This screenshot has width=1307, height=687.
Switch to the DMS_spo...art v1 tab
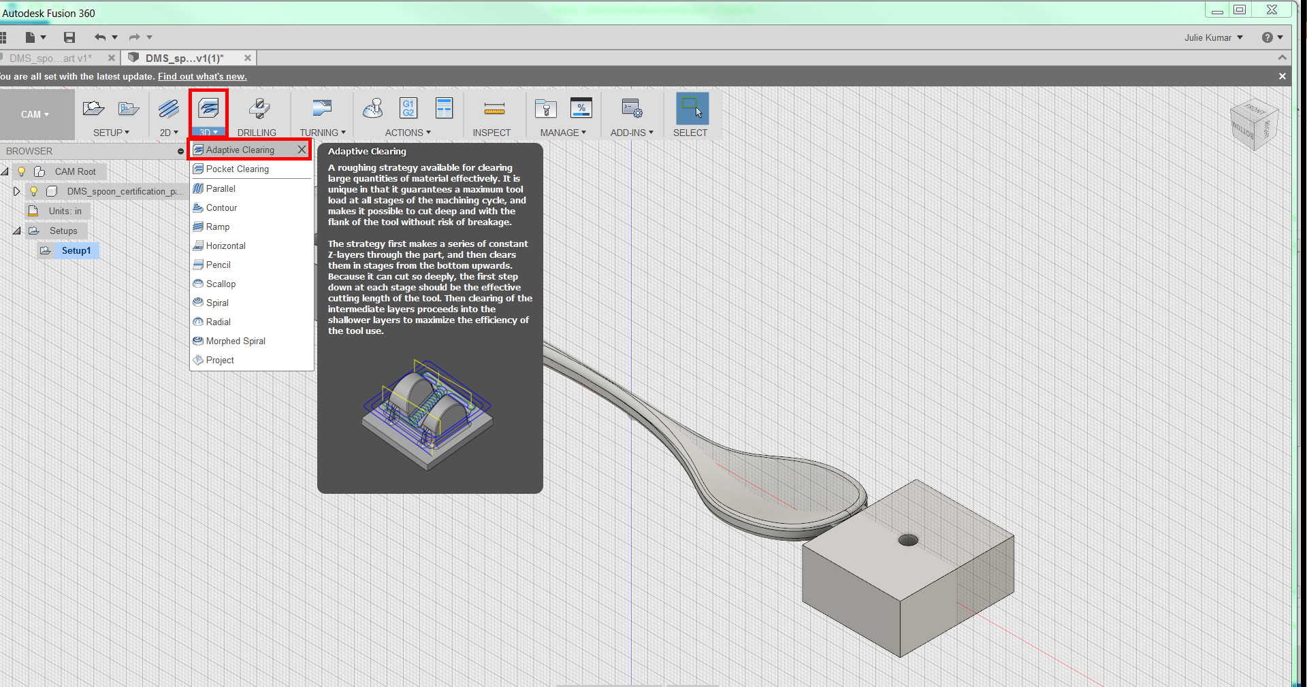[x=50, y=58]
